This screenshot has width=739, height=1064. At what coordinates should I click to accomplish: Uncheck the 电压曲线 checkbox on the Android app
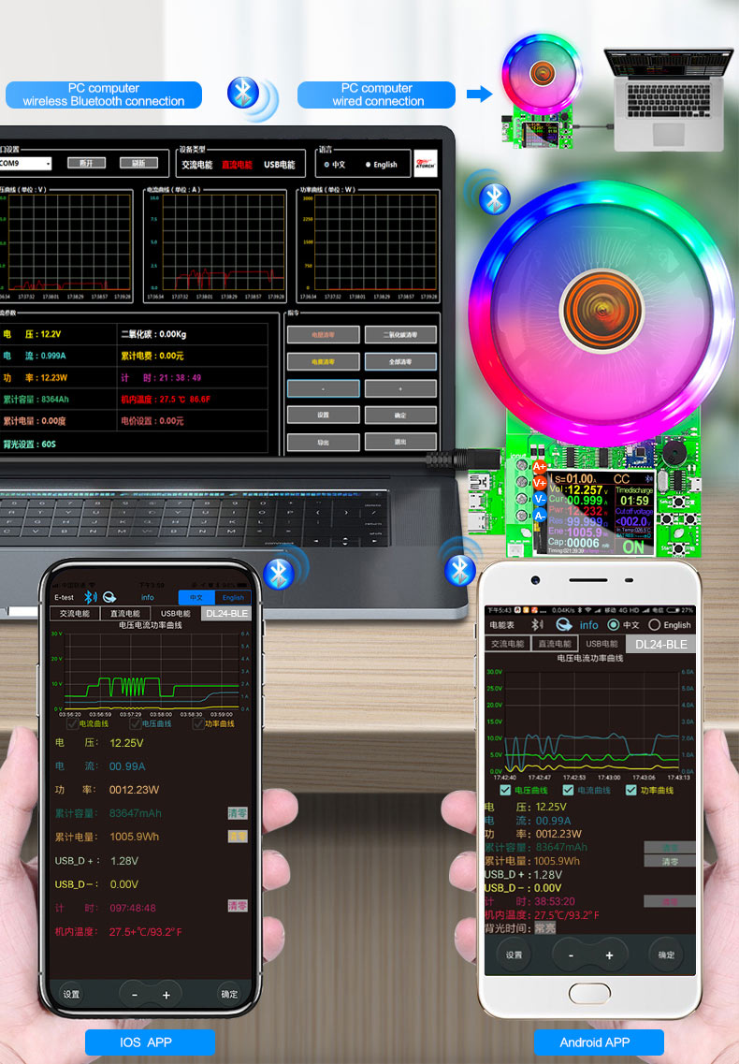coord(505,790)
